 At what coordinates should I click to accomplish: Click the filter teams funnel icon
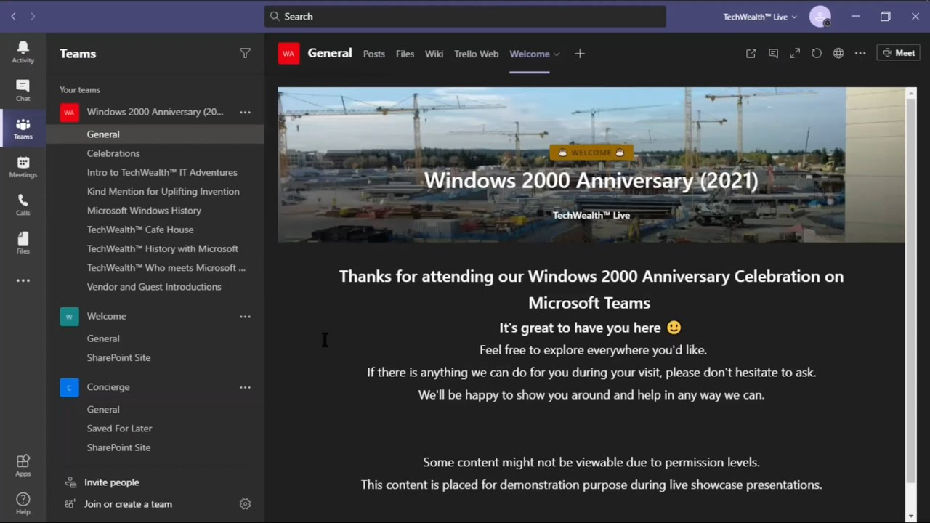pos(245,53)
